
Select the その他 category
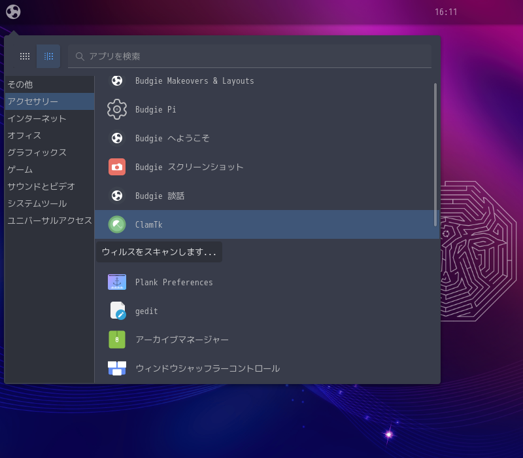50,84
